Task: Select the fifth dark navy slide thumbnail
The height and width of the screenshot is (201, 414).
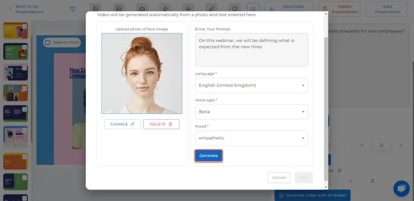Action: click(x=15, y=113)
